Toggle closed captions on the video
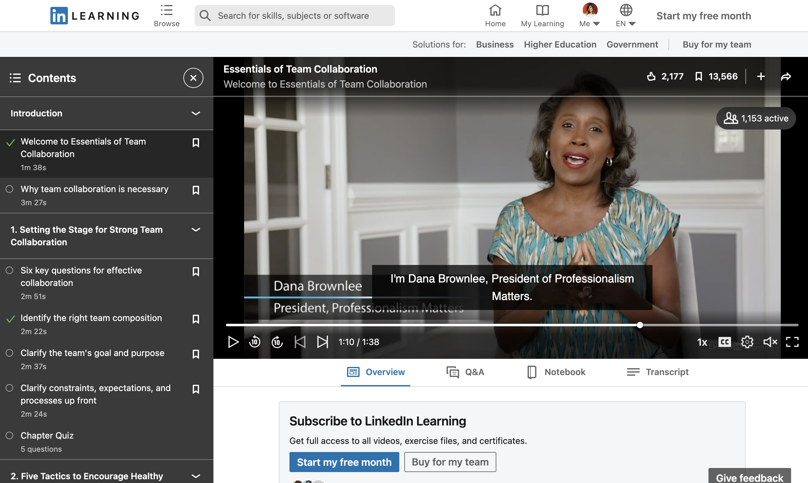 [725, 342]
